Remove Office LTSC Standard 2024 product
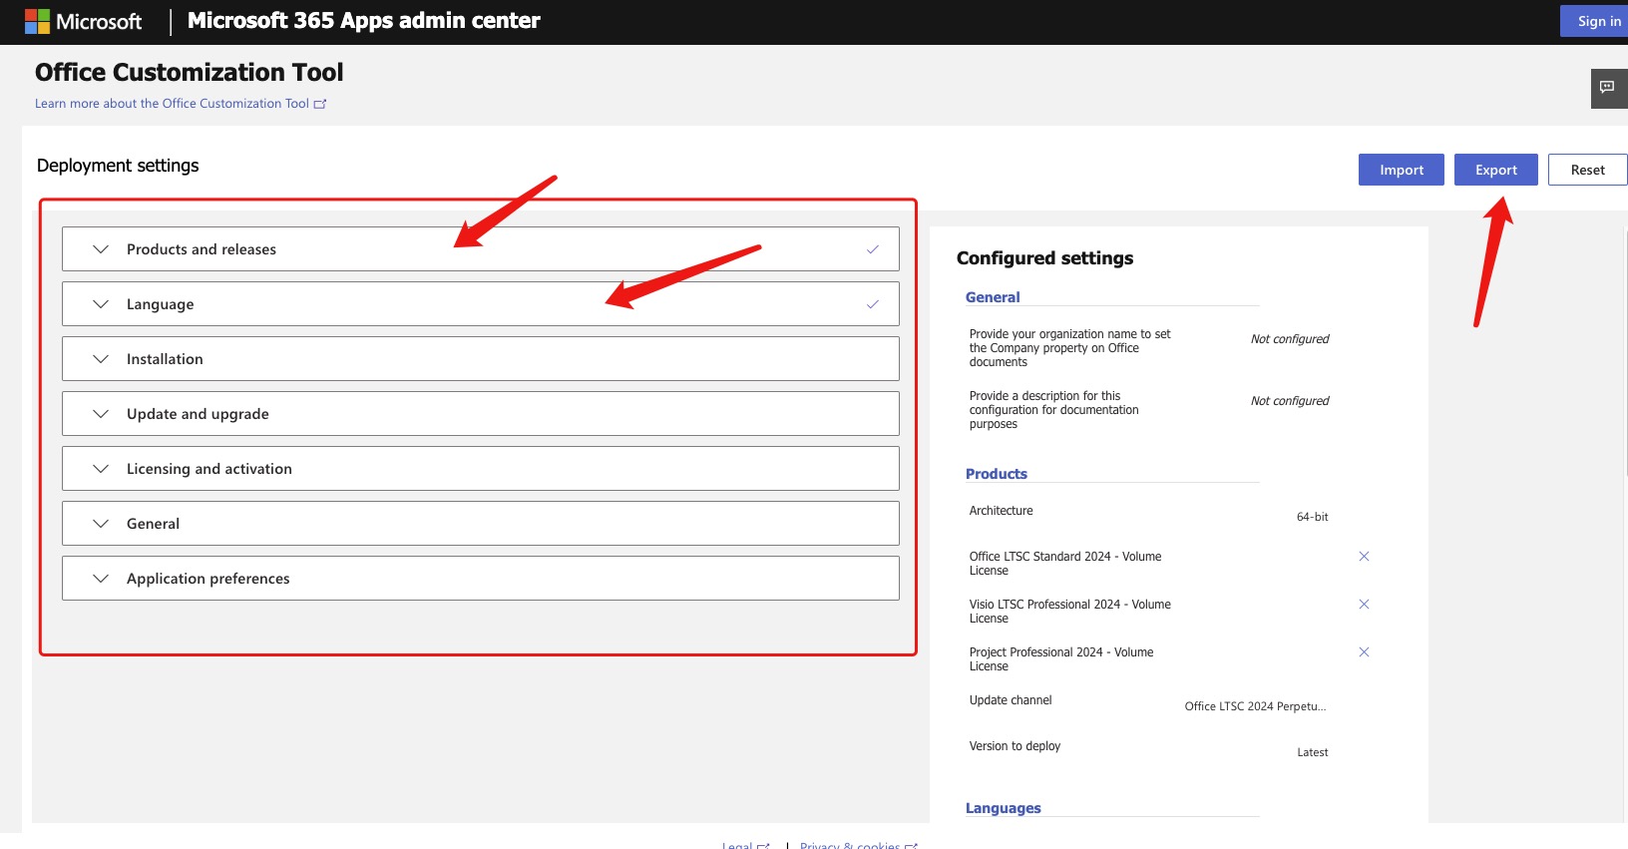1628x849 pixels. (x=1364, y=557)
